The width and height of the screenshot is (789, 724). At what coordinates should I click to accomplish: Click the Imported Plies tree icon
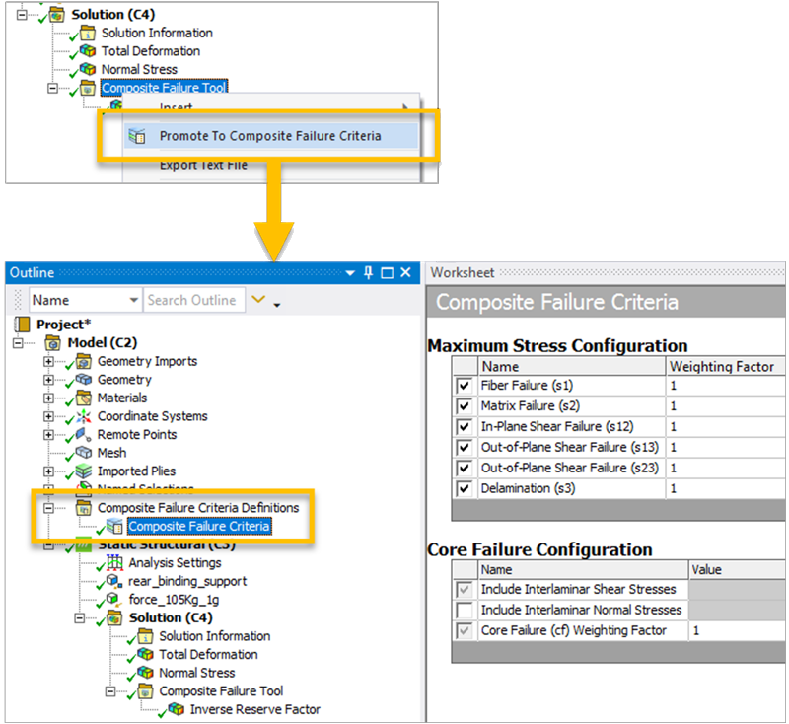[85, 471]
